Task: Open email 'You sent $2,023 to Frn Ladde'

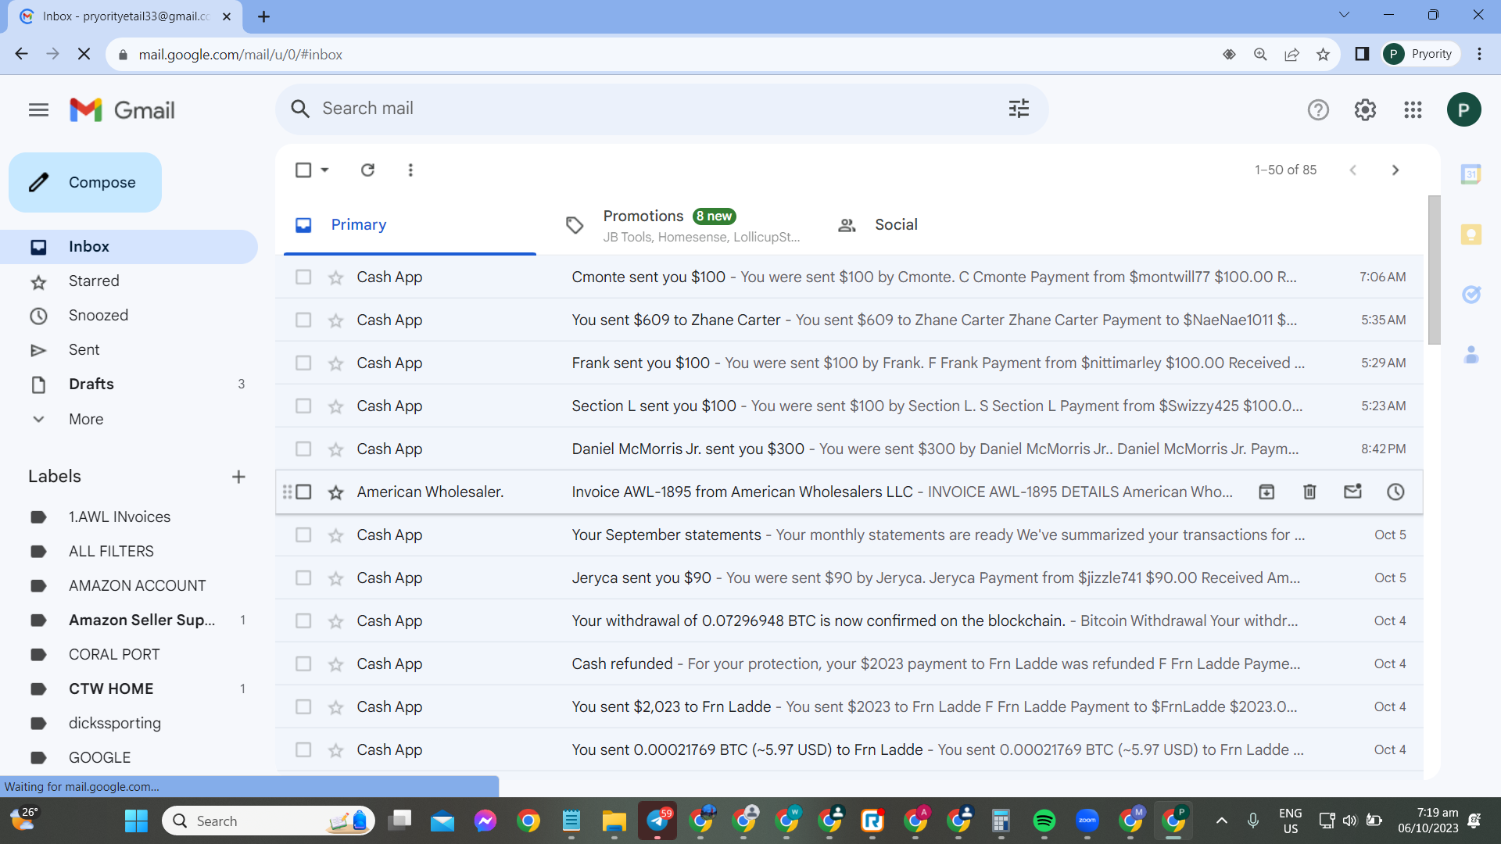Action: point(849,707)
